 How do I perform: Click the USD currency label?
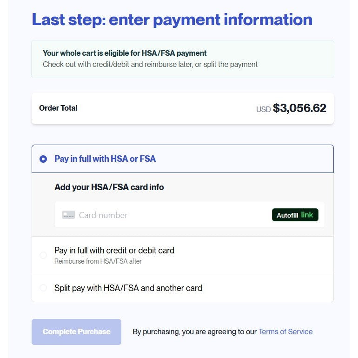click(x=263, y=110)
